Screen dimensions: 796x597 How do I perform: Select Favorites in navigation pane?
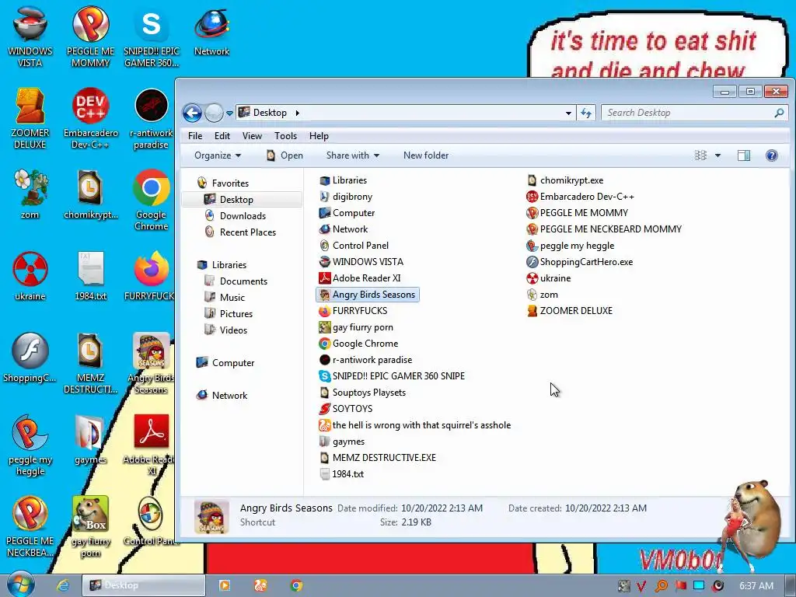click(x=223, y=183)
